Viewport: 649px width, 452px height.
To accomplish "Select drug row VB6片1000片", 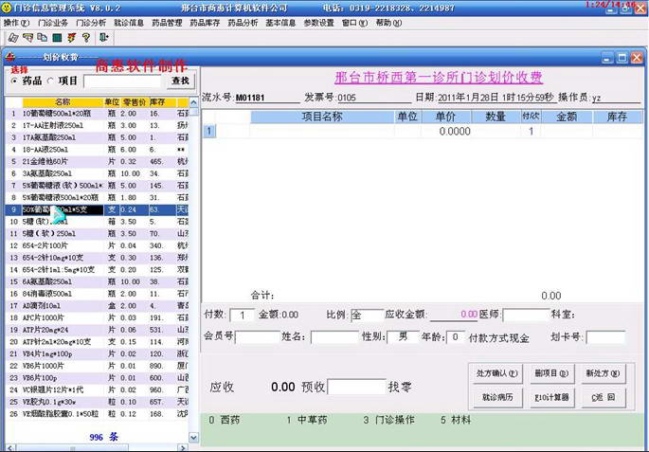I will 98,366.
